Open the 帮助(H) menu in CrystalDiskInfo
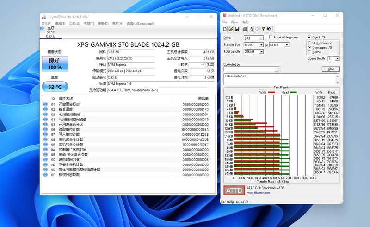Viewport: 370px width, 227px height. (117, 24)
